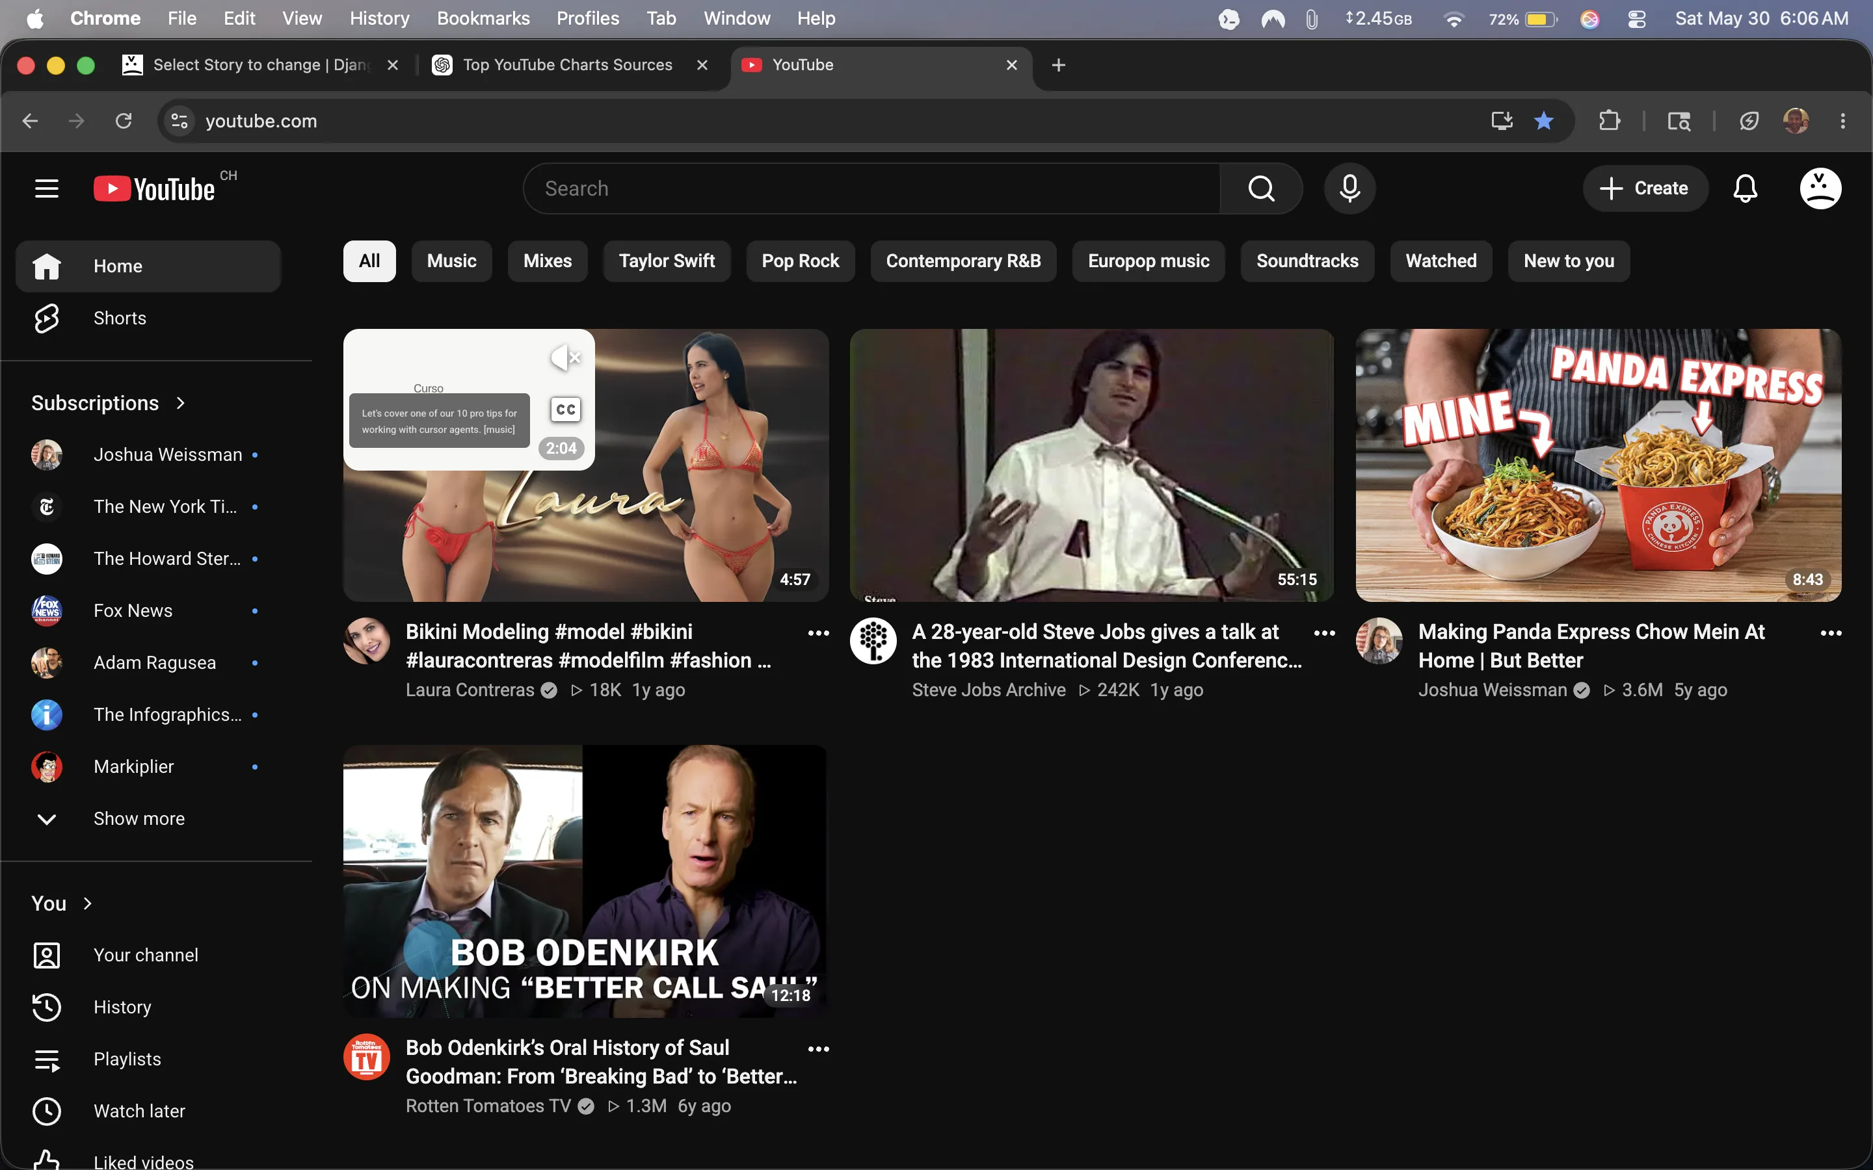Viewport: 1873px width, 1170px height.
Task: Expand Subscriptions section chevron
Action: (180, 403)
